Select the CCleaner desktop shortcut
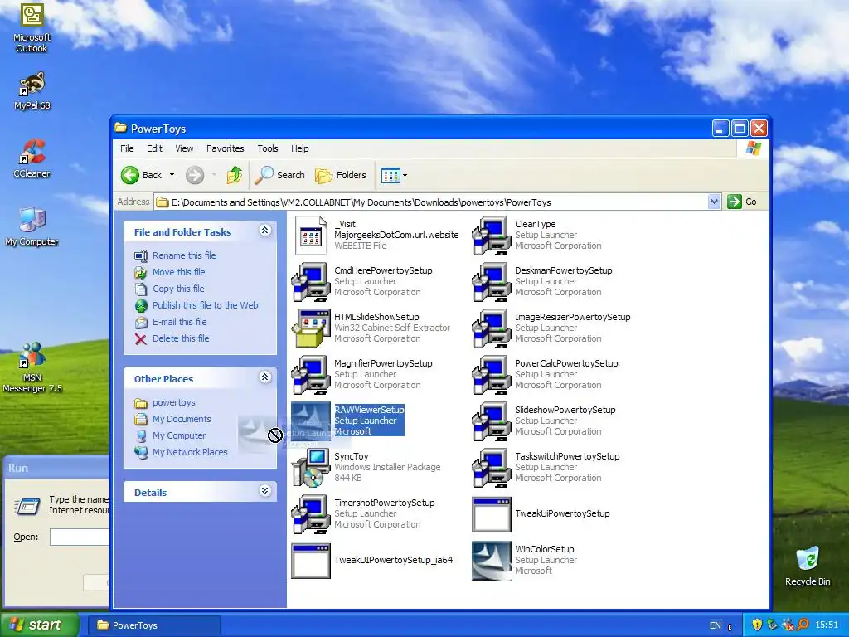This screenshot has height=637, width=849. pyautogui.click(x=32, y=158)
